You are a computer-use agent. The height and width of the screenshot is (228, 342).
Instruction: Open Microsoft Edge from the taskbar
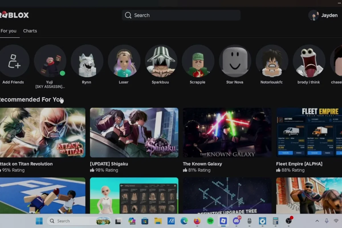pyautogui.click(x=184, y=221)
